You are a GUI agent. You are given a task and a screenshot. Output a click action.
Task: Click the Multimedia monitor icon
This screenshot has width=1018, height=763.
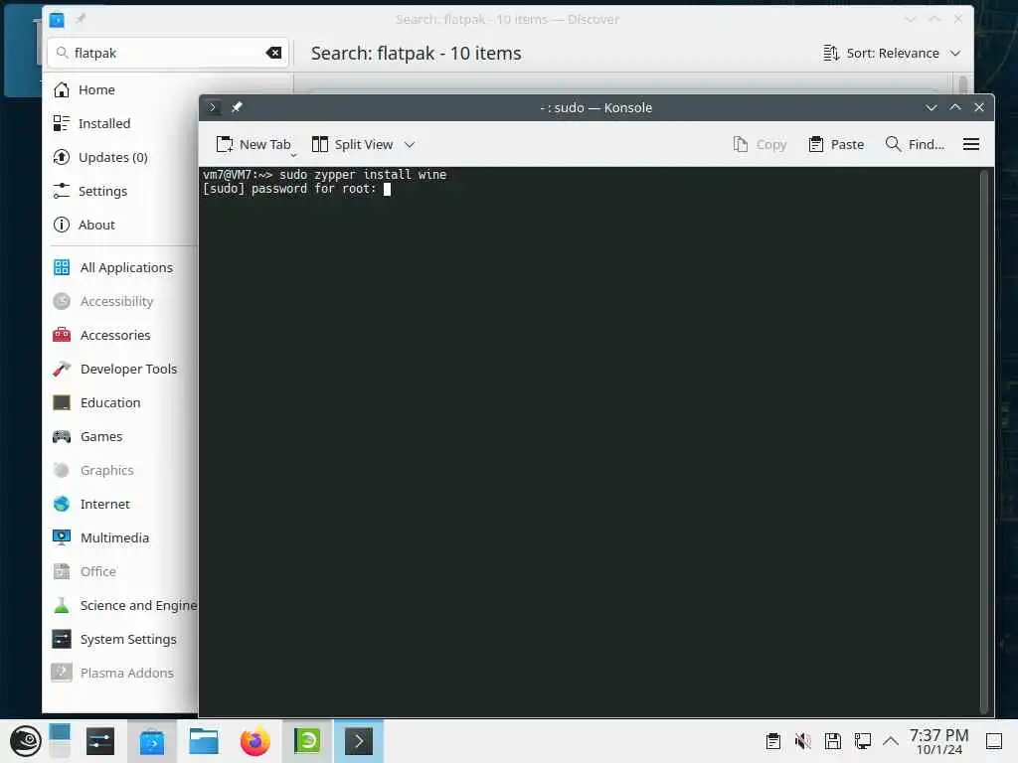coord(61,537)
